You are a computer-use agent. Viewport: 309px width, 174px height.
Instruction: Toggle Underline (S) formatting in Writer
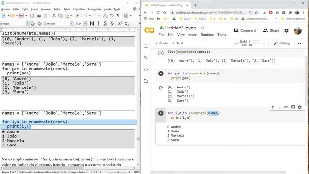point(105,24)
